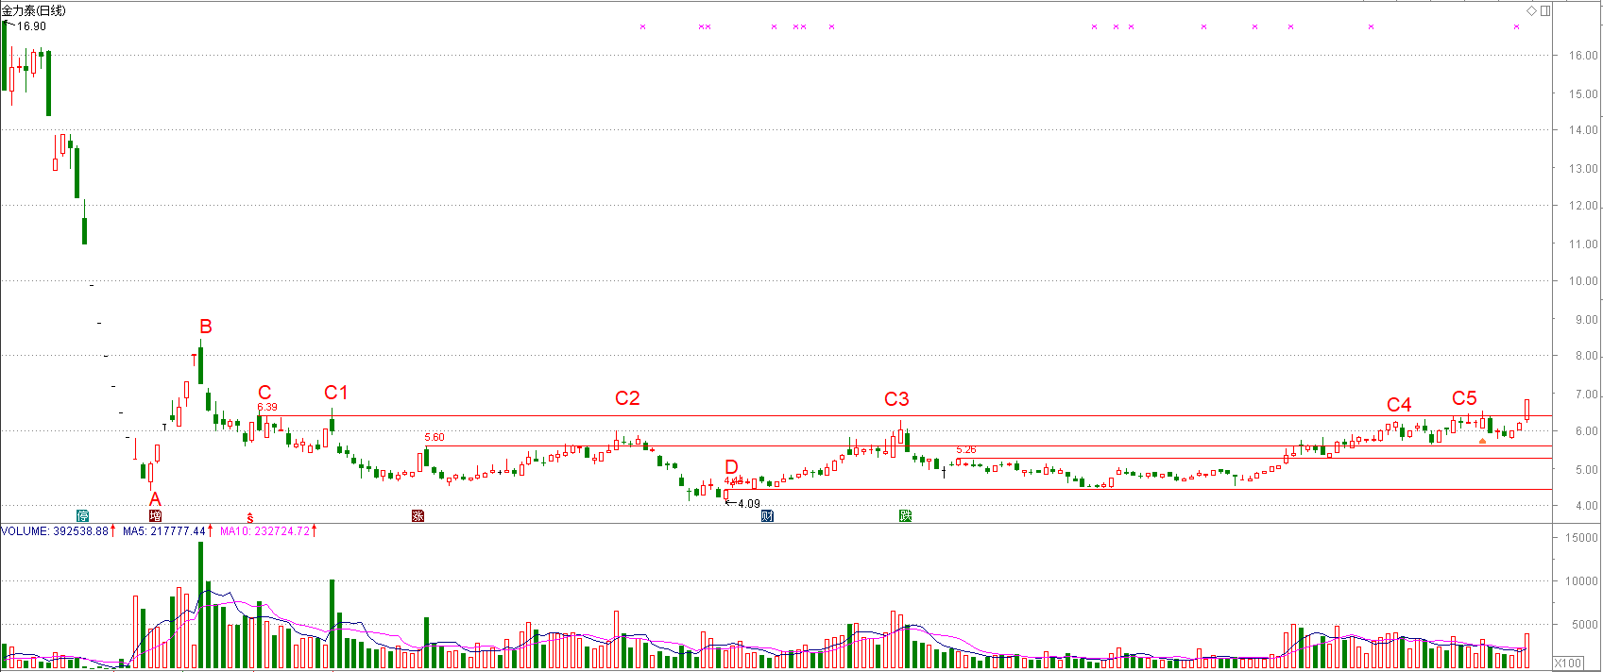Click the MA5: 217777.44 readout

(x=164, y=531)
